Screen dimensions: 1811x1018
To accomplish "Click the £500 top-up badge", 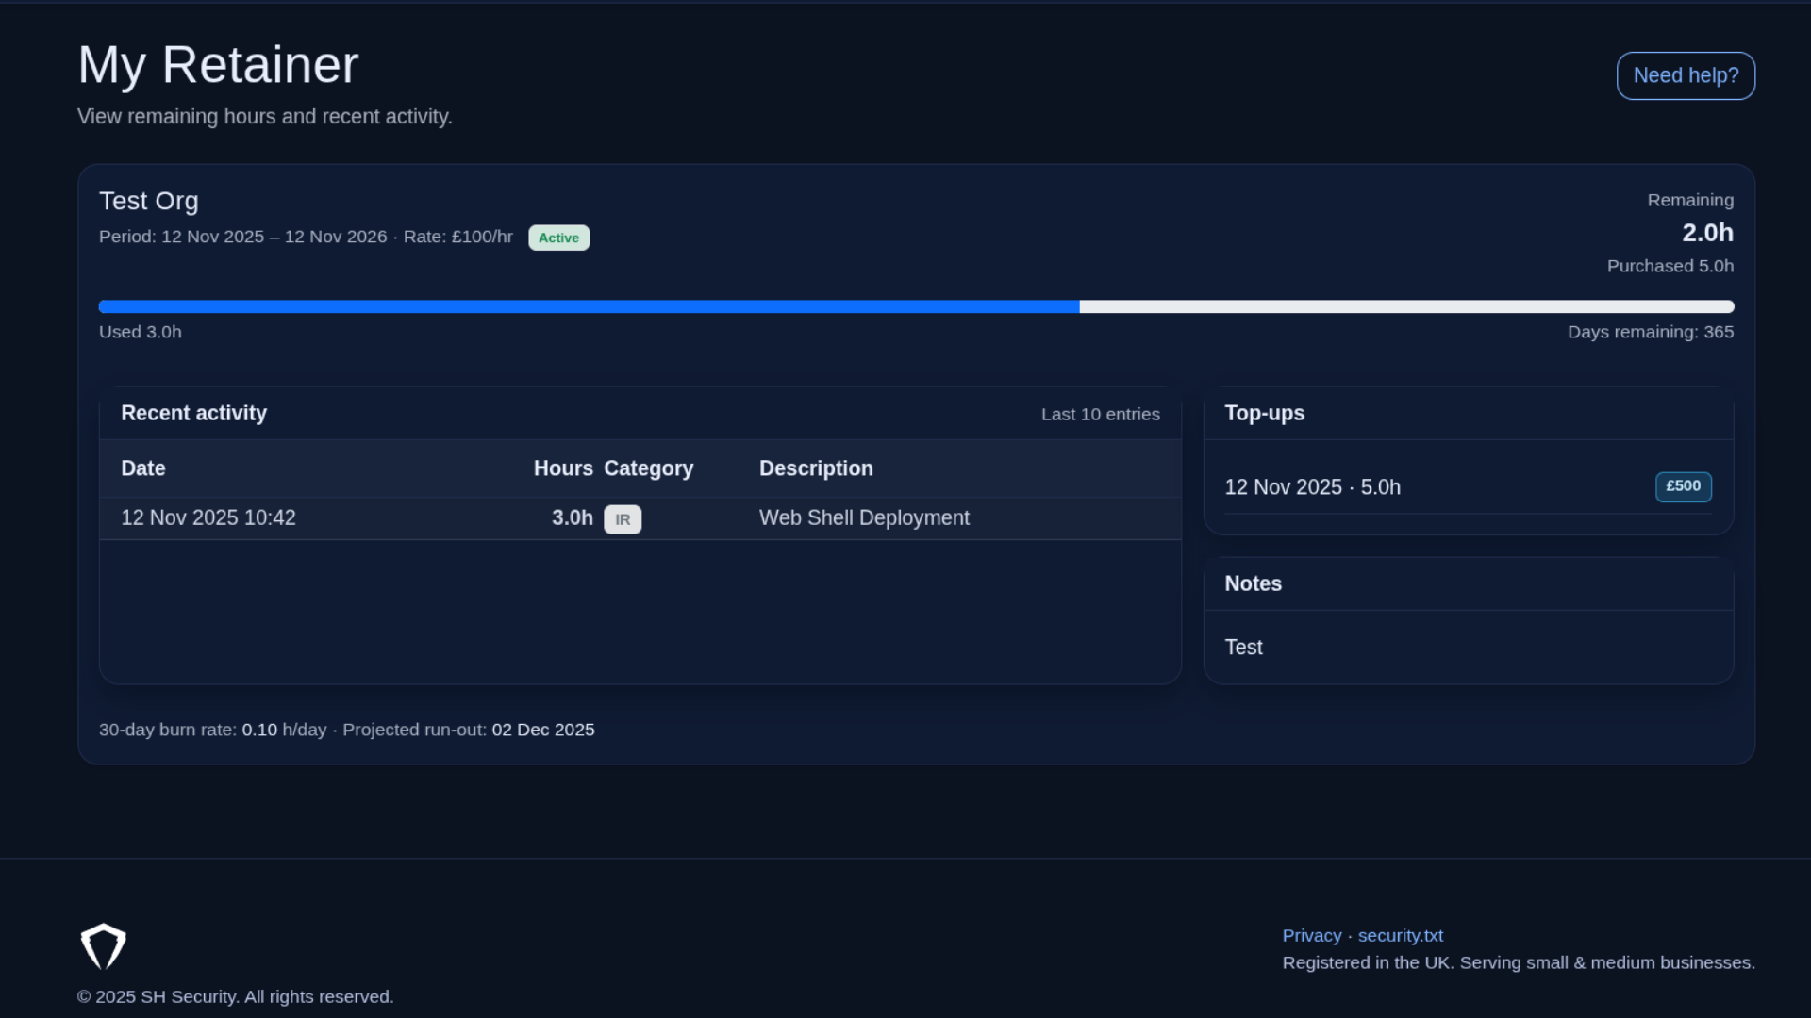I will [1683, 486].
